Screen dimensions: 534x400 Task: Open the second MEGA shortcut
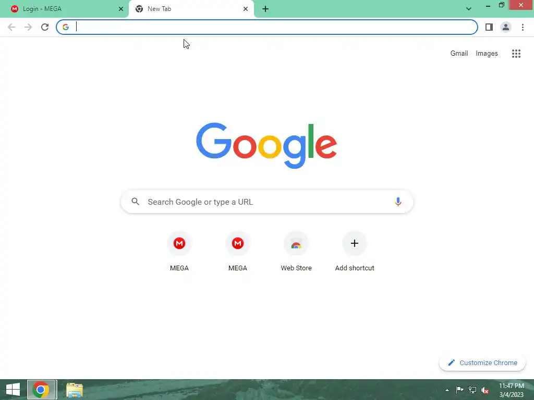pos(238,252)
